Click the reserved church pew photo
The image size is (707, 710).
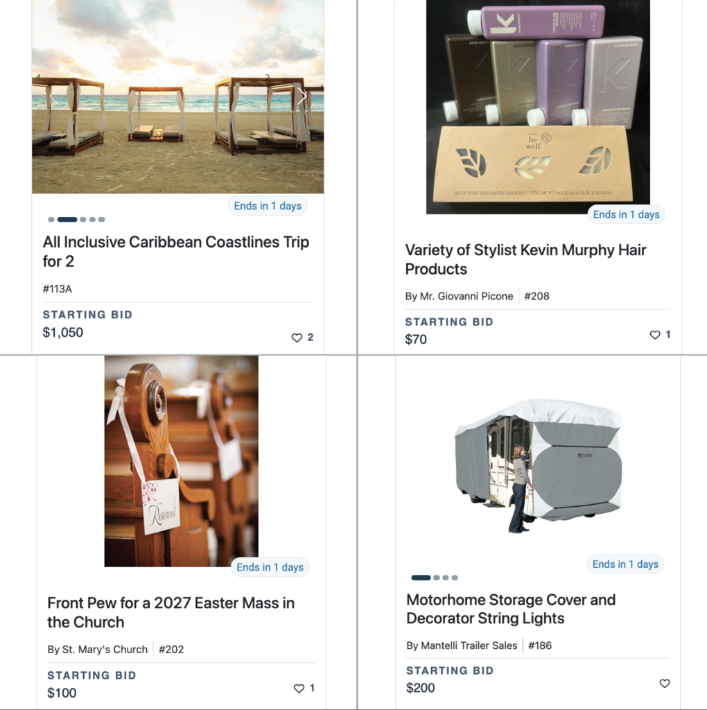[182, 461]
